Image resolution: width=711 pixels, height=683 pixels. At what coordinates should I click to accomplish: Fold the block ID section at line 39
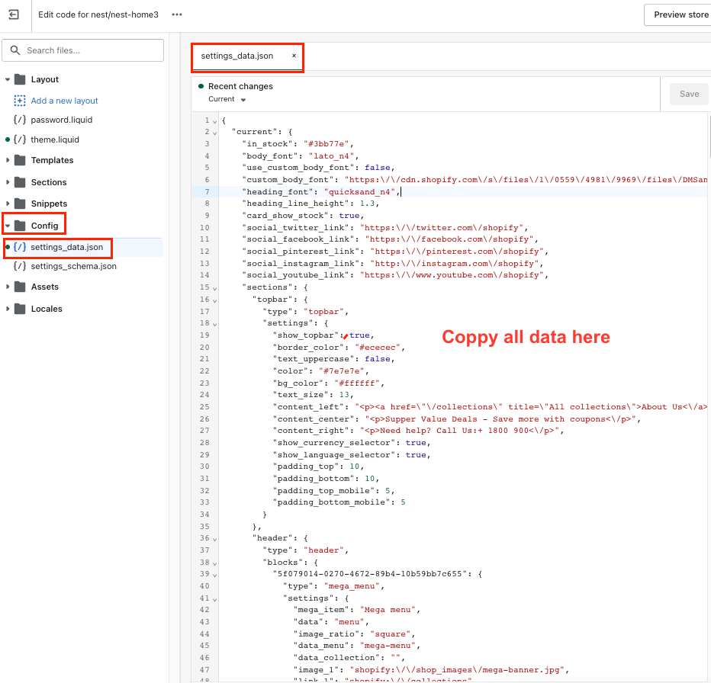click(215, 575)
